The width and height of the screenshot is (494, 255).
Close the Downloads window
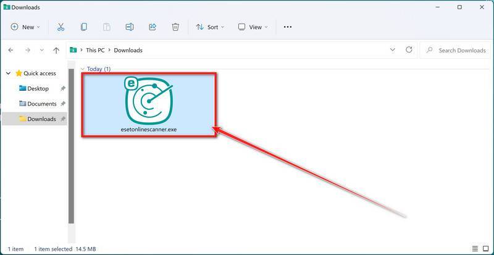(482, 7)
